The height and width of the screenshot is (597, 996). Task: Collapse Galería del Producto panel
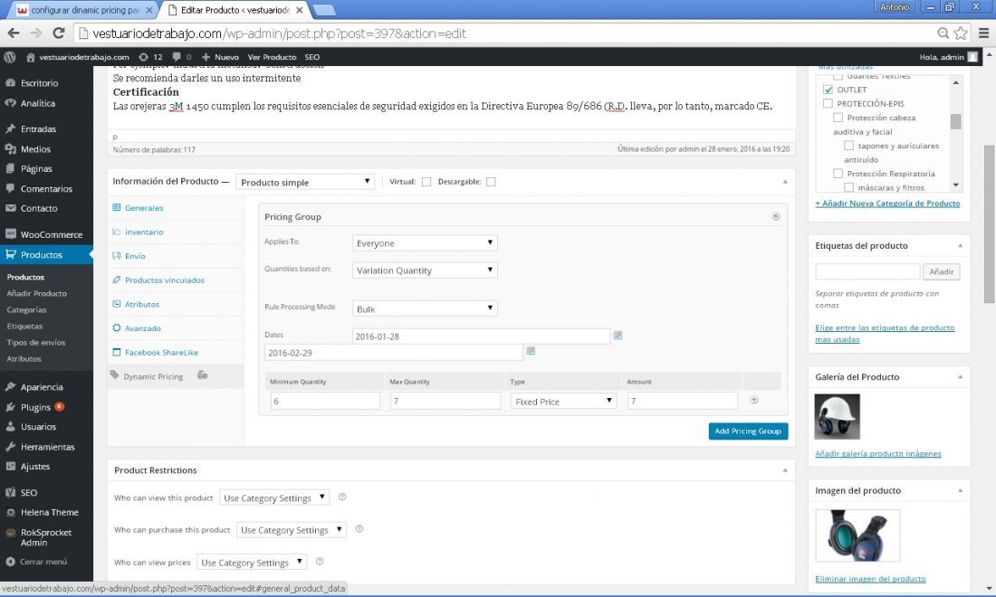[960, 377]
